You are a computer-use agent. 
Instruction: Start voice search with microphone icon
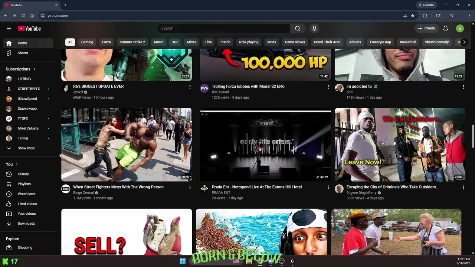click(x=314, y=29)
